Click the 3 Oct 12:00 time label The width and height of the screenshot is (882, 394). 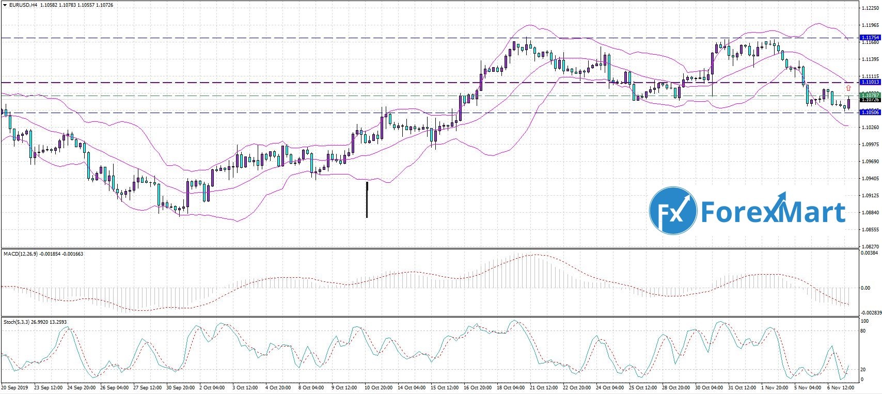tap(246, 387)
